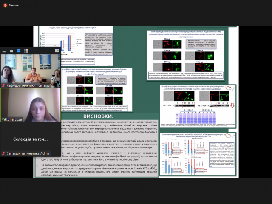Screen dimensions: 272x204
Task: Click the 'ВИСНОВКИ:' heading on shared slide
Action: coord(98,116)
